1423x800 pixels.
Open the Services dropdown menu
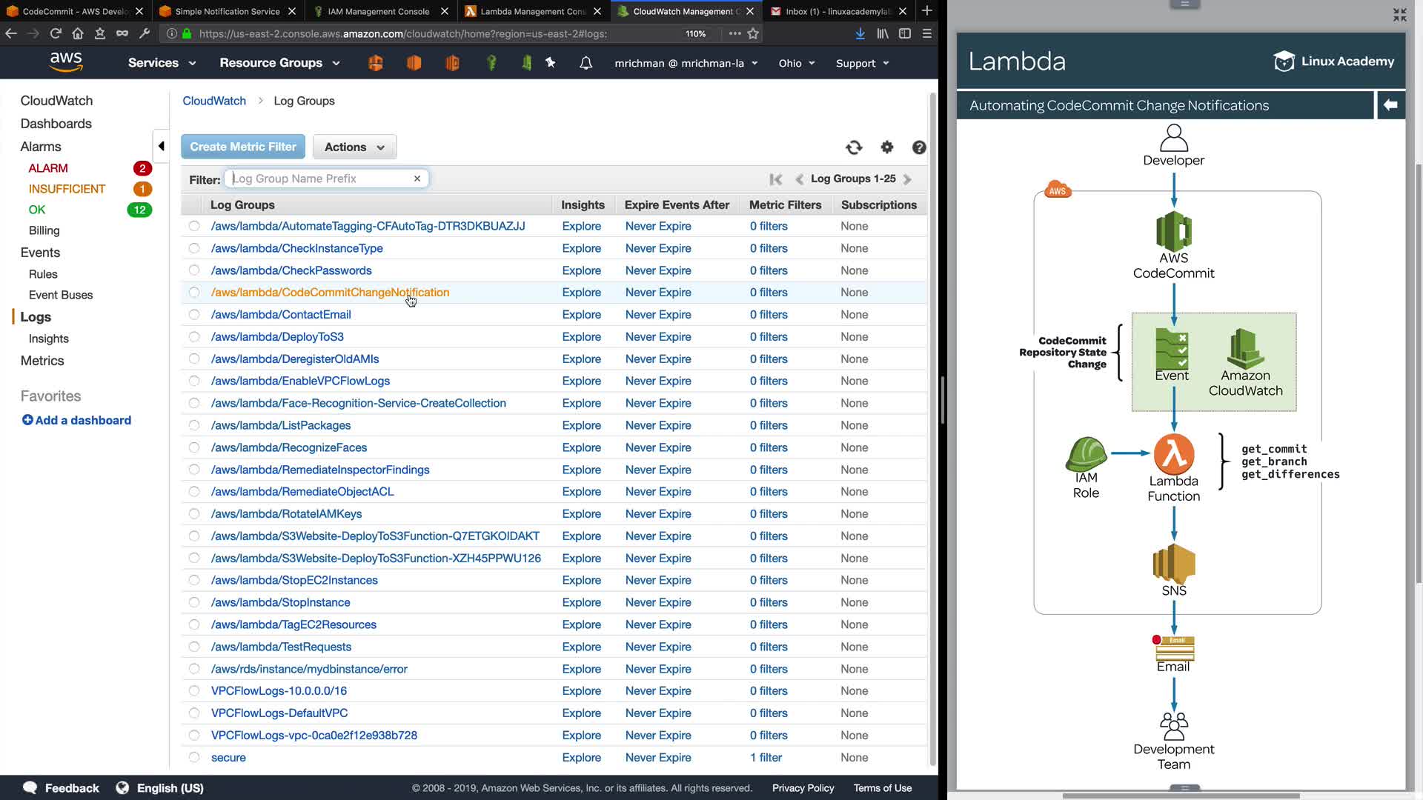tap(162, 63)
